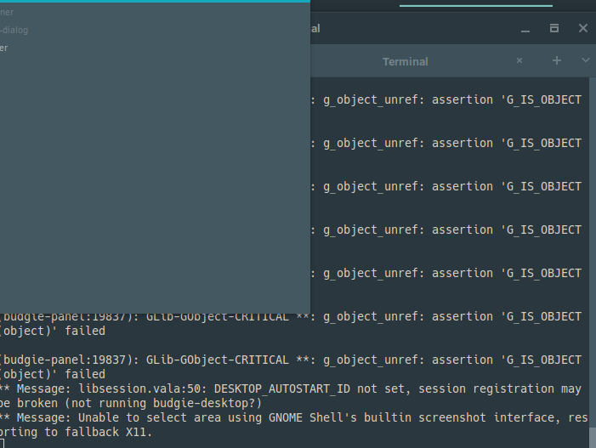The height and width of the screenshot is (448, 596).
Task: Choose the greyed entry ending in "ner"
Action: 7,12
